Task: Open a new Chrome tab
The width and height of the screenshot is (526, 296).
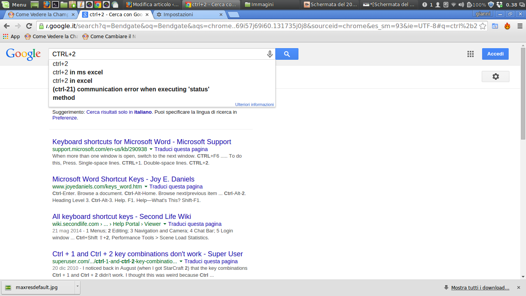Action: [233, 15]
